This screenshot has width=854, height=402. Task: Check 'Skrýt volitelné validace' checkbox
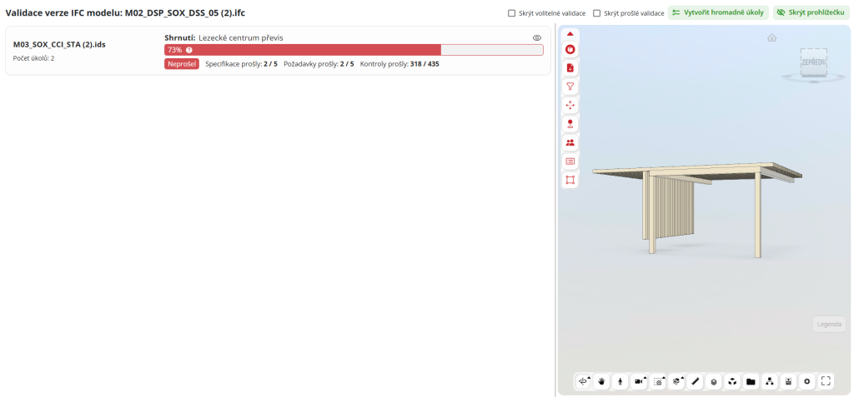(511, 13)
